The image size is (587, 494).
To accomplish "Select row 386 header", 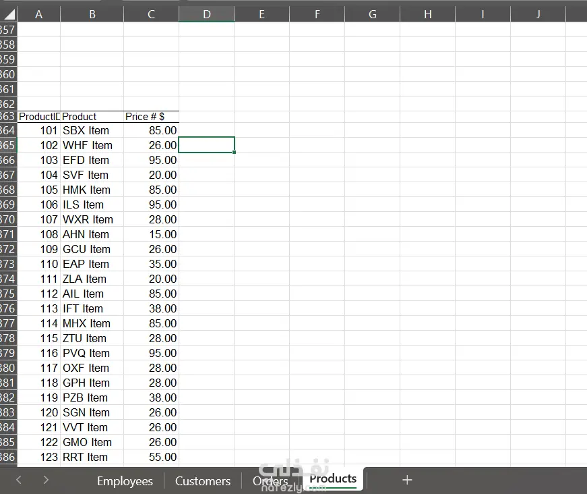I will [8, 457].
